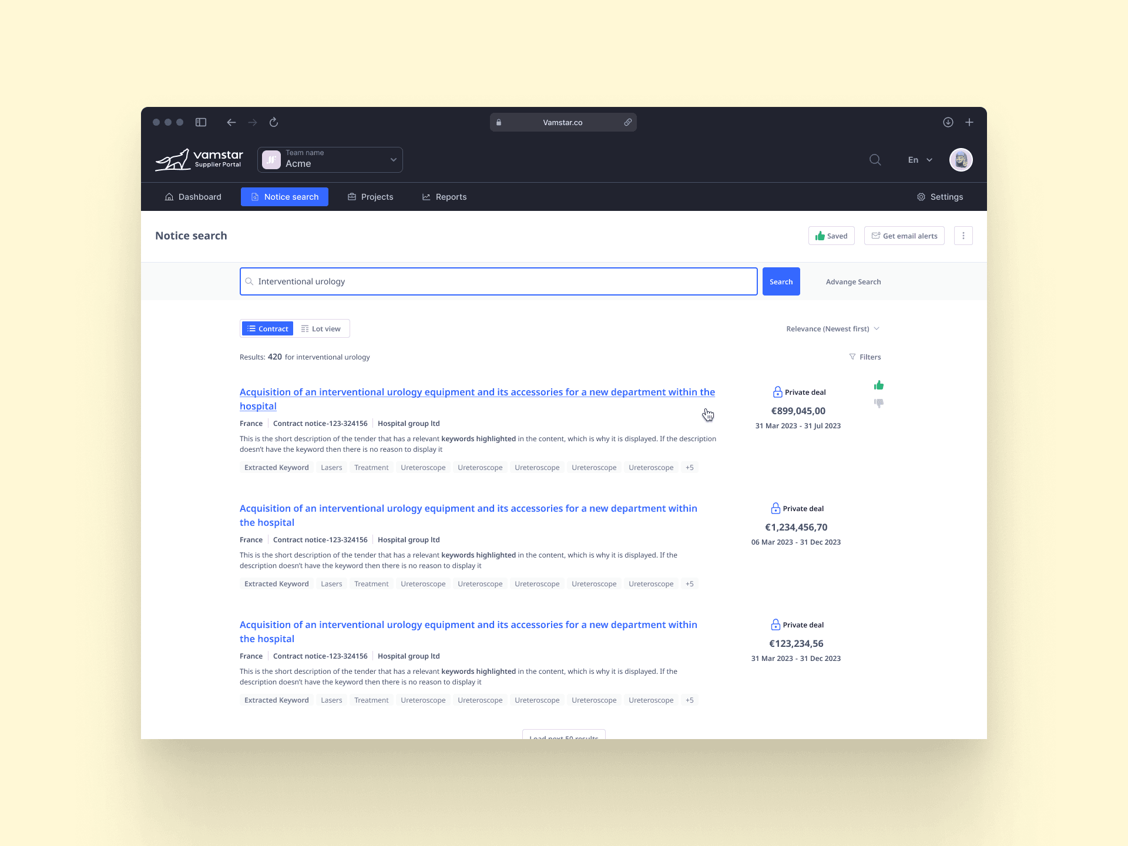Click the Reports navigation icon
This screenshot has height=846, width=1128.
click(x=425, y=196)
